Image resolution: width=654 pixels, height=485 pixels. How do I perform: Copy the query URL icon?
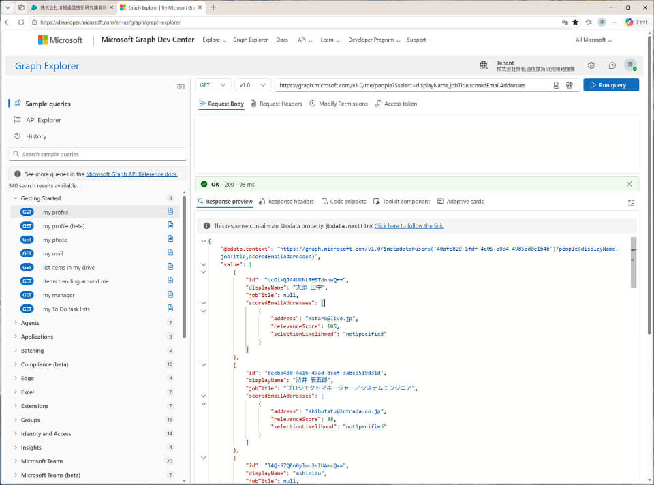click(557, 85)
